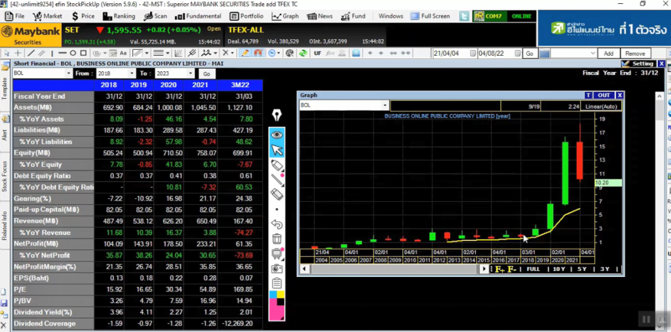Click the pencil highlight drawing icon
This screenshot has width=671, height=332.
[245, 53]
